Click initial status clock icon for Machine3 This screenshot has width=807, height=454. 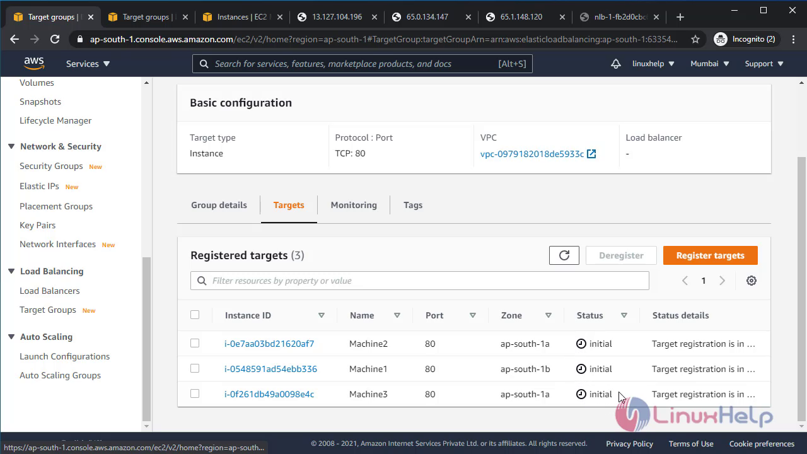click(581, 394)
